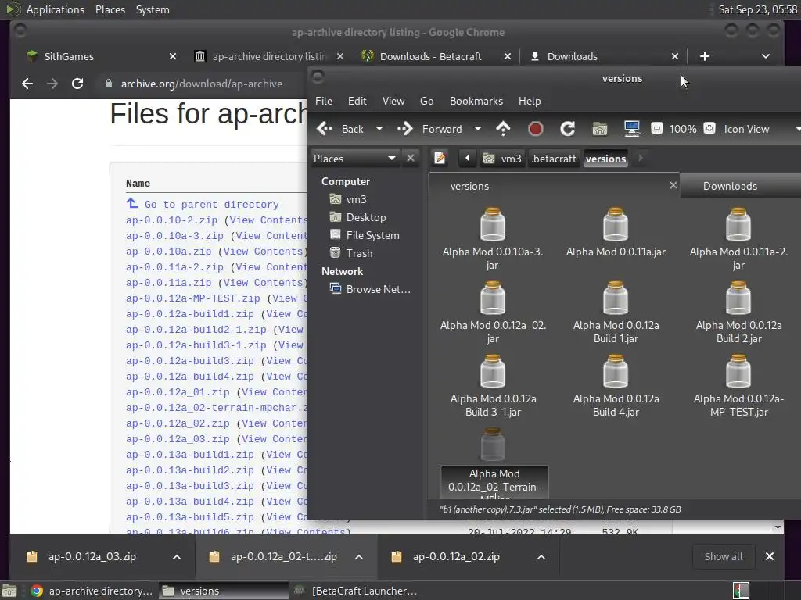Viewport: 801px width, 600px height.
Task: Click the Back arrow in the versions toolbar
Action: point(339,129)
